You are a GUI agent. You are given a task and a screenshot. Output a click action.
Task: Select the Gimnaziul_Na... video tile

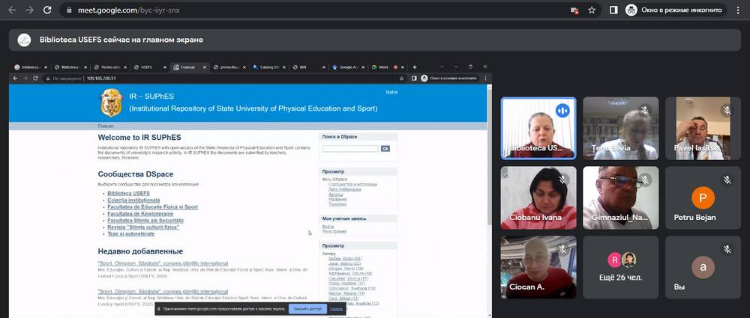(x=620, y=198)
